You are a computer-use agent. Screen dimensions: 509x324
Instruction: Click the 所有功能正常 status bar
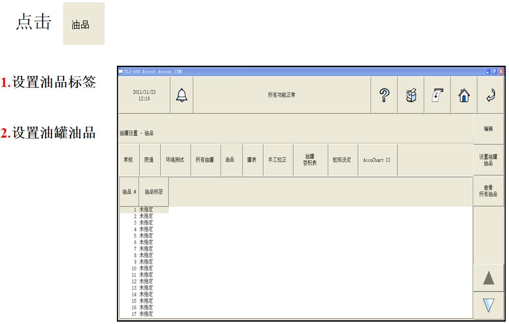click(282, 95)
